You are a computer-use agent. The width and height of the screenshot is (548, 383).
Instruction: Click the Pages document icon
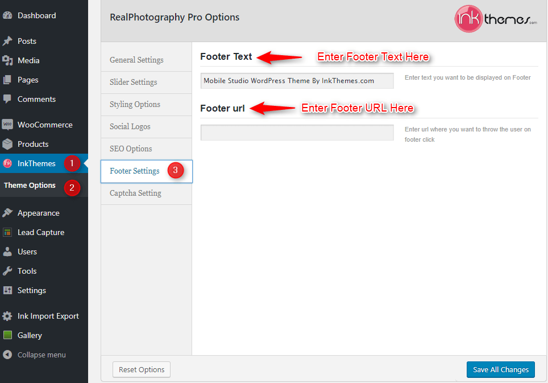(x=7, y=80)
